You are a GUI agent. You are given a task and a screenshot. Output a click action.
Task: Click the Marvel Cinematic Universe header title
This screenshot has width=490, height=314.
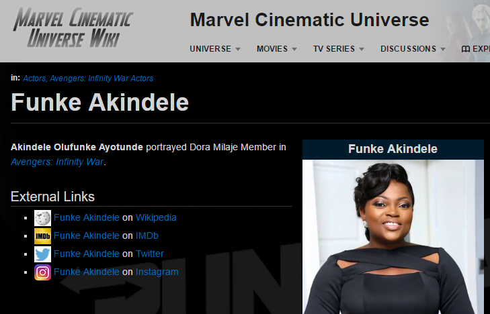pyautogui.click(x=309, y=19)
